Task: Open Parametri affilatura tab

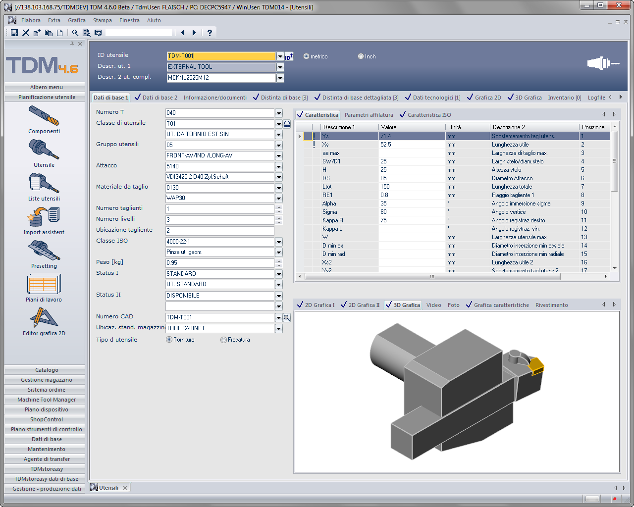Action: pyautogui.click(x=369, y=115)
